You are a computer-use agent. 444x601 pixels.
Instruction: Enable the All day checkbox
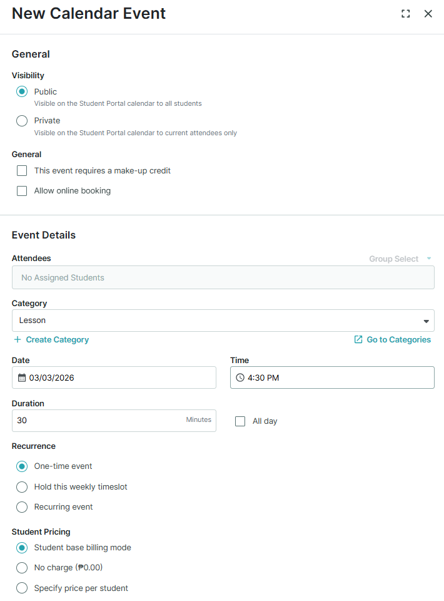(x=240, y=421)
